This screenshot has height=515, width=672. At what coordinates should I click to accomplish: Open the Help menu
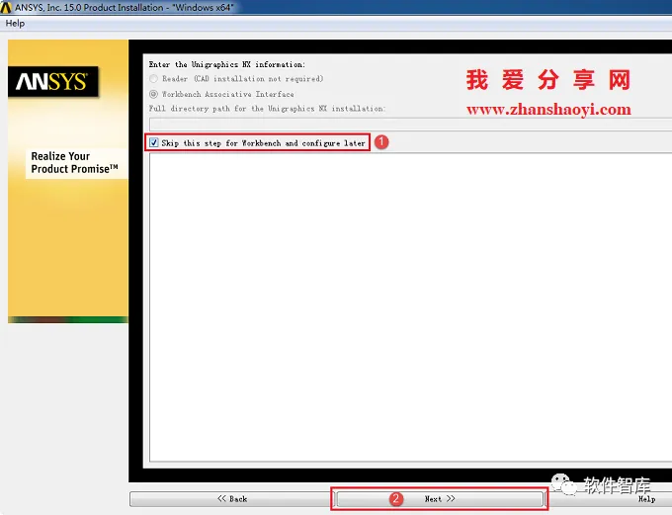[x=15, y=24]
